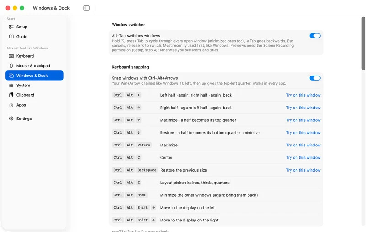Click the Mouse & trackpad icon
This screenshot has width=366, height=232.
point(11,66)
